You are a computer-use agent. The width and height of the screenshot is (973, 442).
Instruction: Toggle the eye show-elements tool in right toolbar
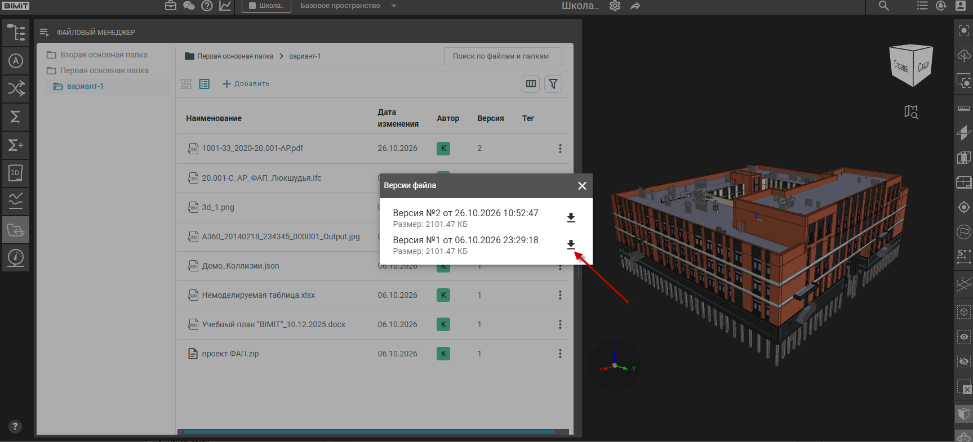[964, 337]
